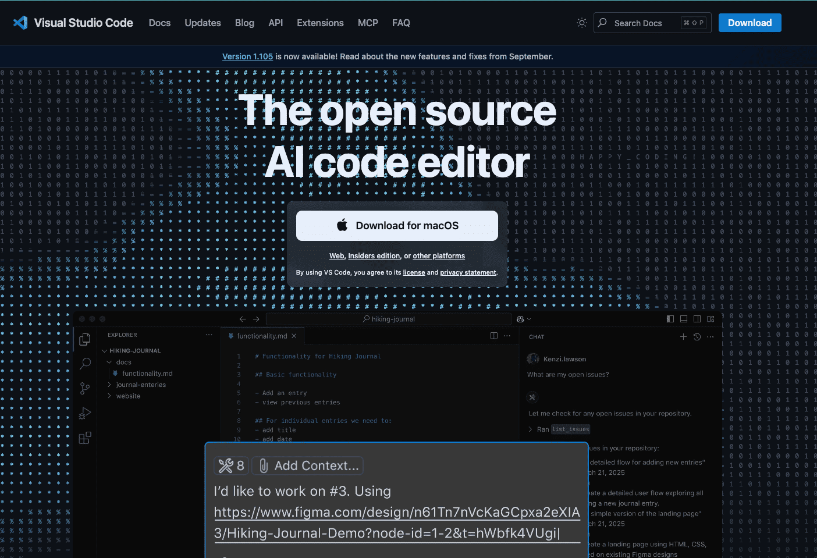This screenshot has width=817, height=558.
Task: Click the split editor icon
Action: coord(494,336)
